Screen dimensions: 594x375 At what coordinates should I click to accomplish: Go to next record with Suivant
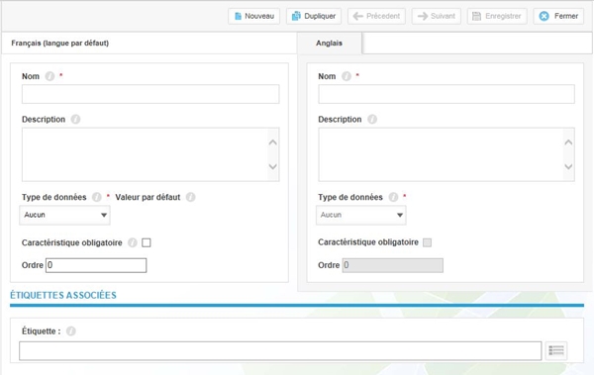click(x=437, y=16)
